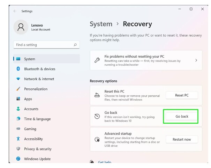Viewport: 211px width, 168px height.
Task: Minimize the Settings window
Action: pyautogui.click(x=180, y=9)
